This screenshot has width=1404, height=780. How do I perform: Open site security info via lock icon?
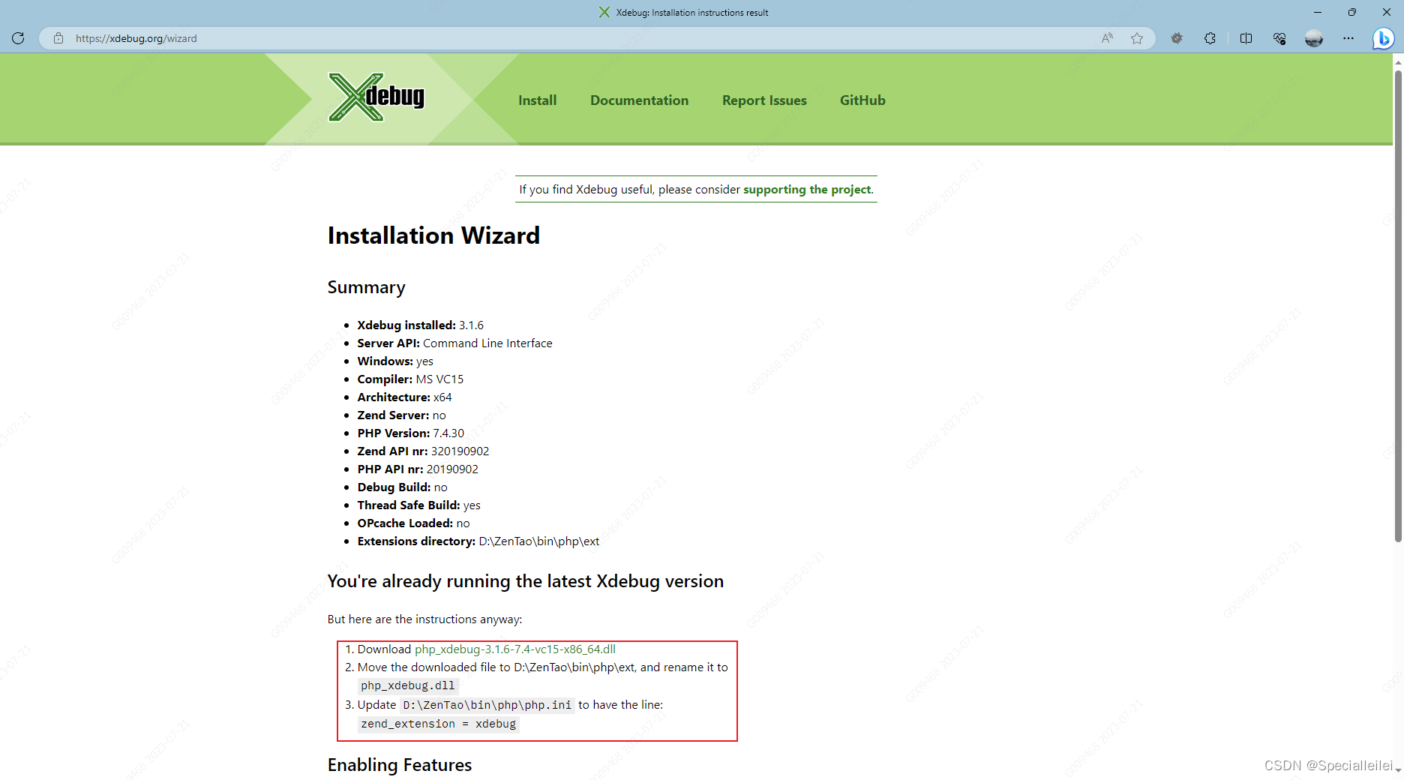point(58,38)
